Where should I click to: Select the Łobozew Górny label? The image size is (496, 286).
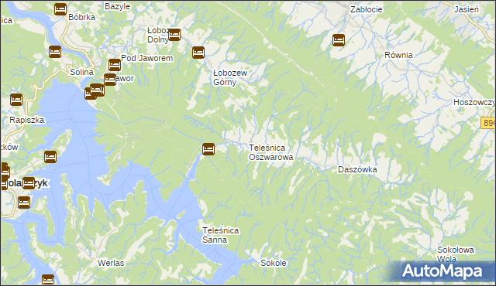[230, 77]
